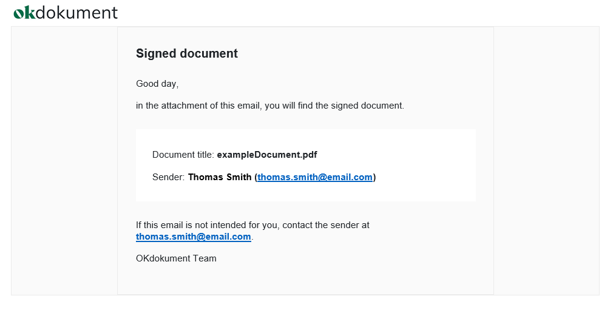The height and width of the screenshot is (310, 616).
Task: Click the exampleDocument.pdf file name
Action: [x=267, y=155]
